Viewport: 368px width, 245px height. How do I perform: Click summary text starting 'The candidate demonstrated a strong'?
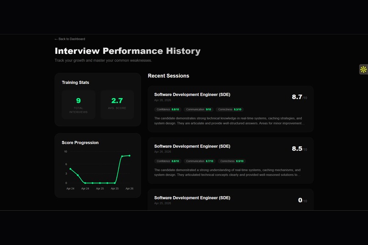tap(227, 172)
